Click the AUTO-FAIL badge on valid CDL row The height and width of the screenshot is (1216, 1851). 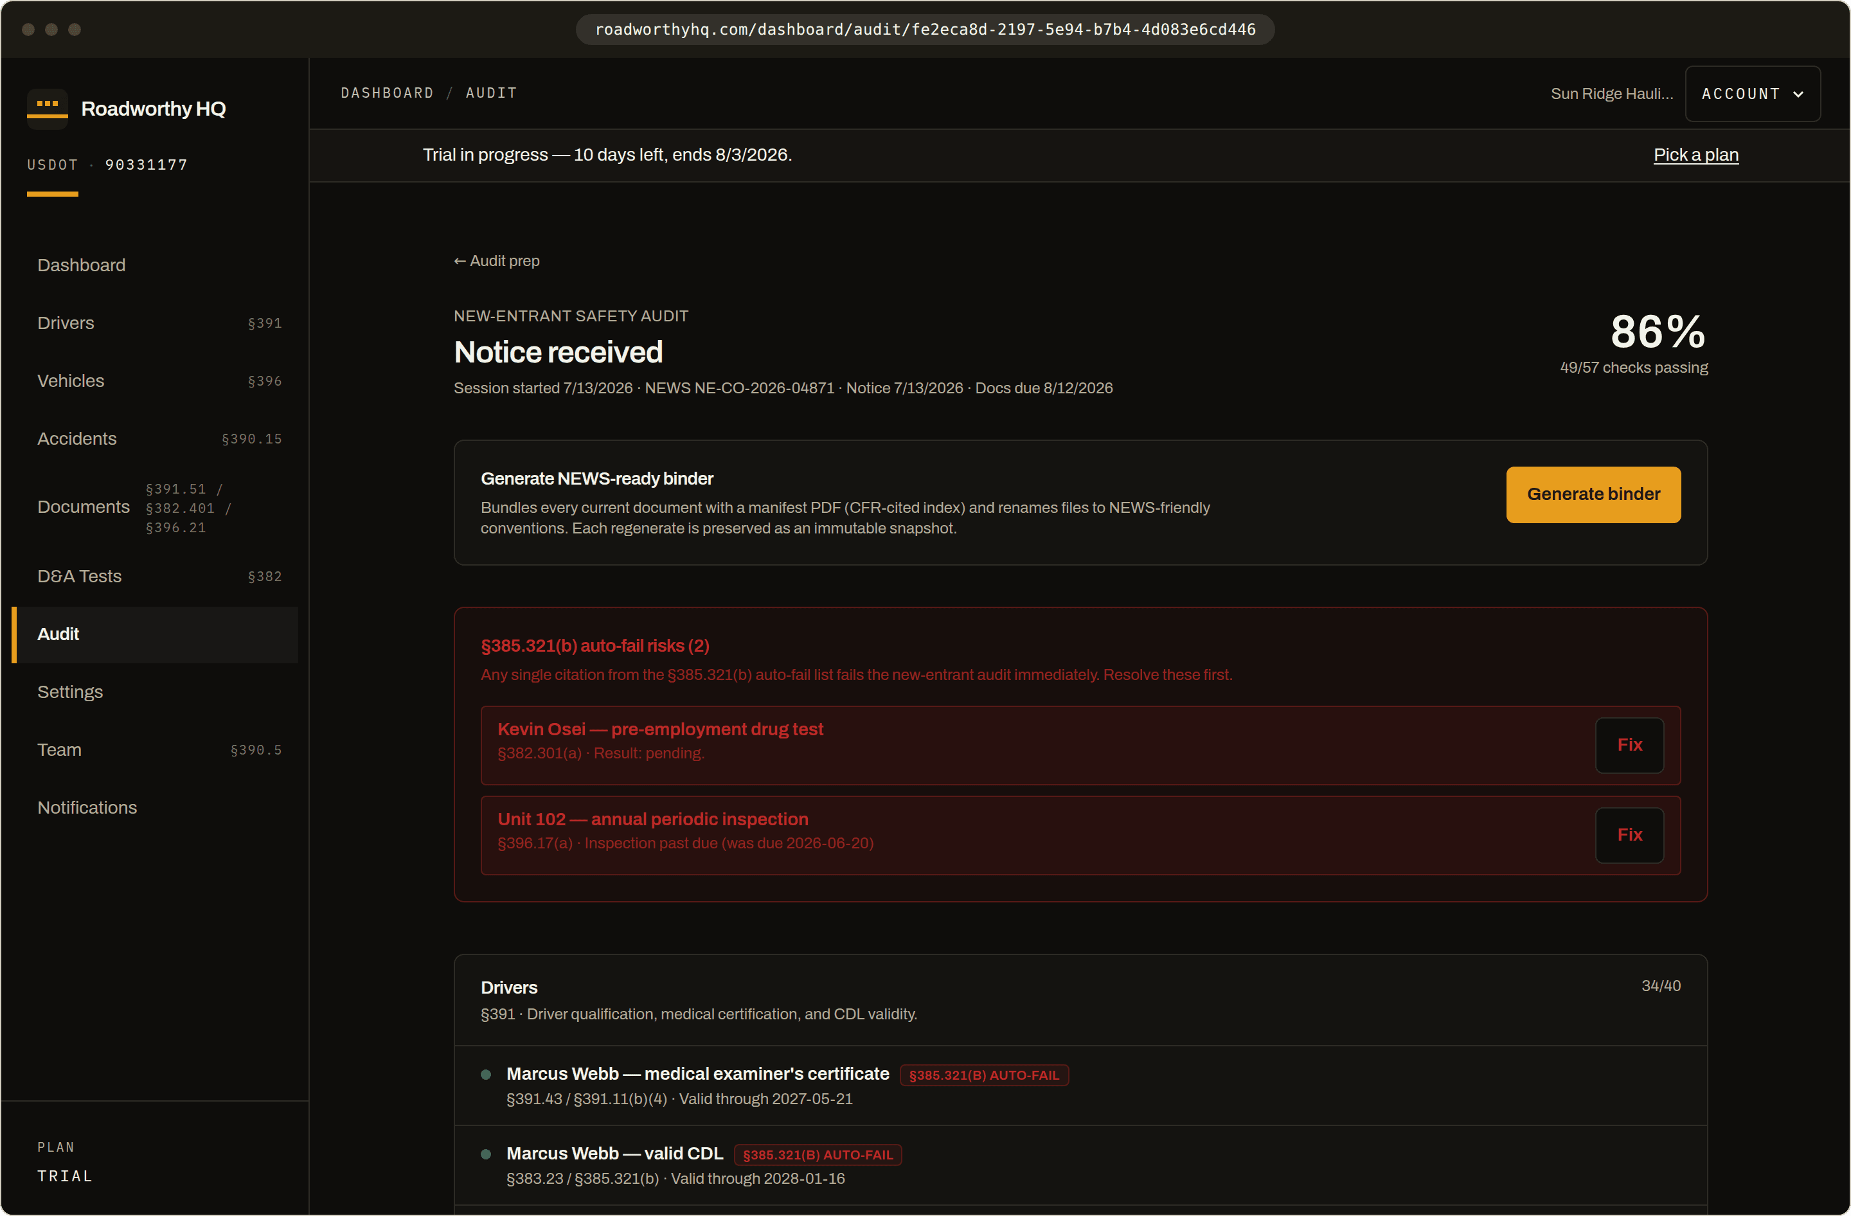point(818,1156)
